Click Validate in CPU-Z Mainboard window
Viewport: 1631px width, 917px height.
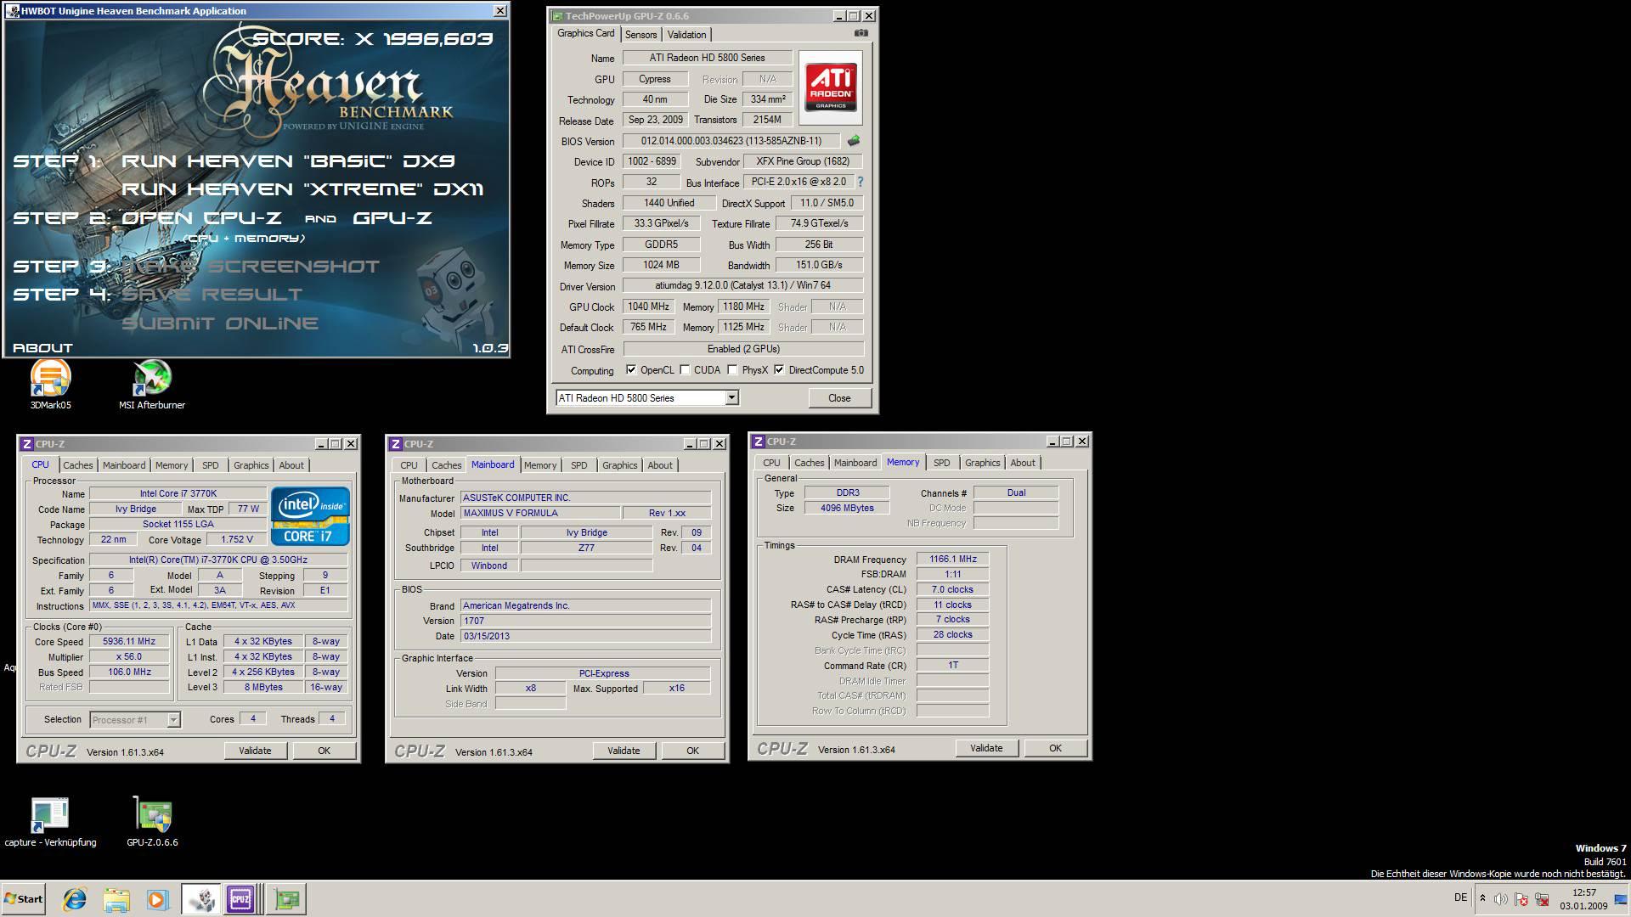pos(624,751)
